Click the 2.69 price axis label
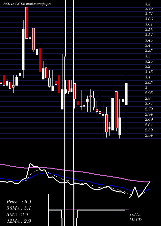The height and width of the screenshot is (226, 161). pos(149,119)
